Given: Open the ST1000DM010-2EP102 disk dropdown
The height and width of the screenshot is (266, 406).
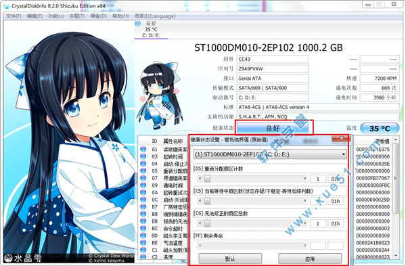Looking at the screenshot, I should pyautogui.click(x=270, y=154).
